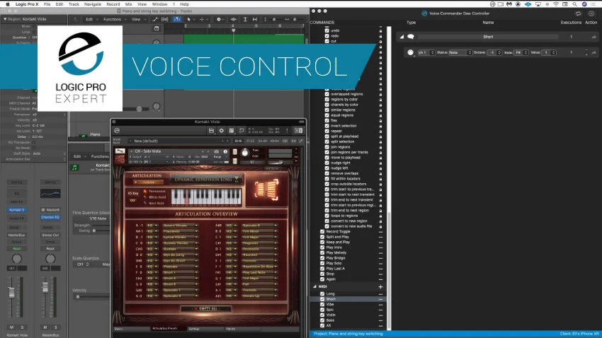Click the info icon in CH Solo Viola header
Viewport: 602px width, 338px height.
(225, 151)
